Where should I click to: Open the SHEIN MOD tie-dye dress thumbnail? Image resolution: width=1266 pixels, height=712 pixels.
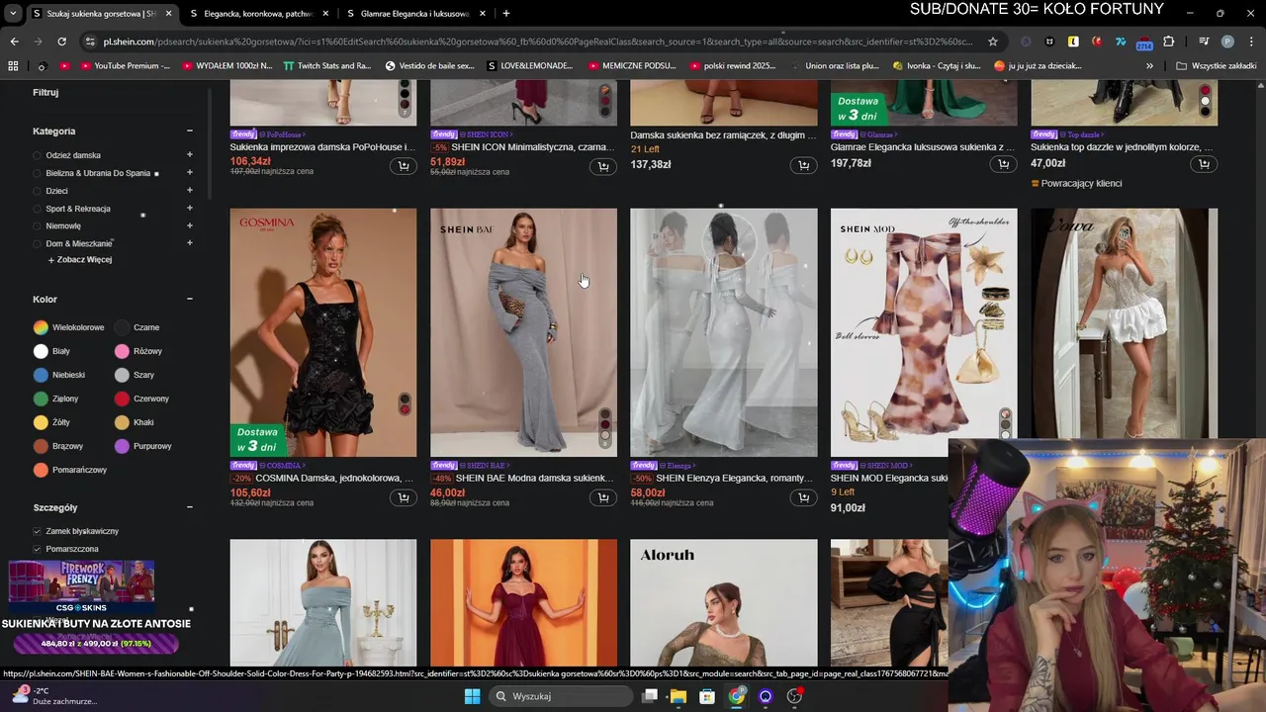coord(924,332)
